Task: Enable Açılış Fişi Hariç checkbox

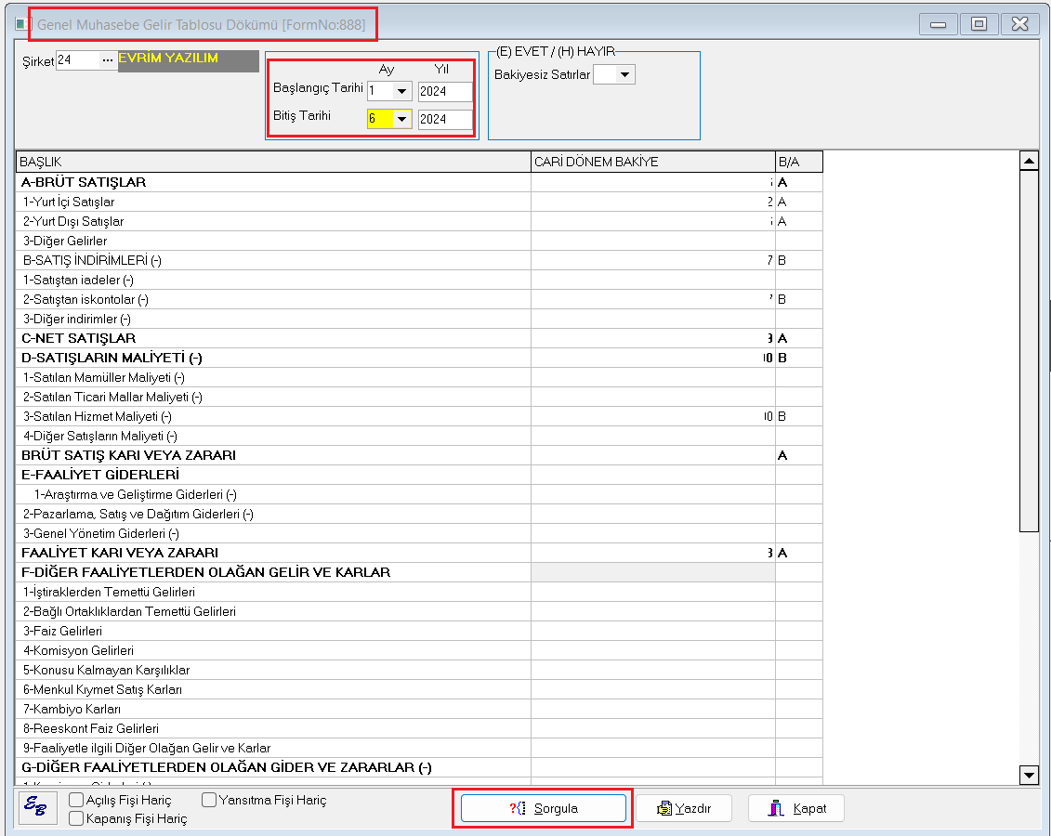Action: [76, 800]
